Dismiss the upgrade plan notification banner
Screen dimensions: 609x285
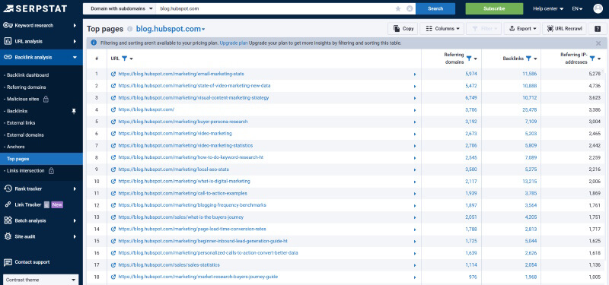click(598, 43)
